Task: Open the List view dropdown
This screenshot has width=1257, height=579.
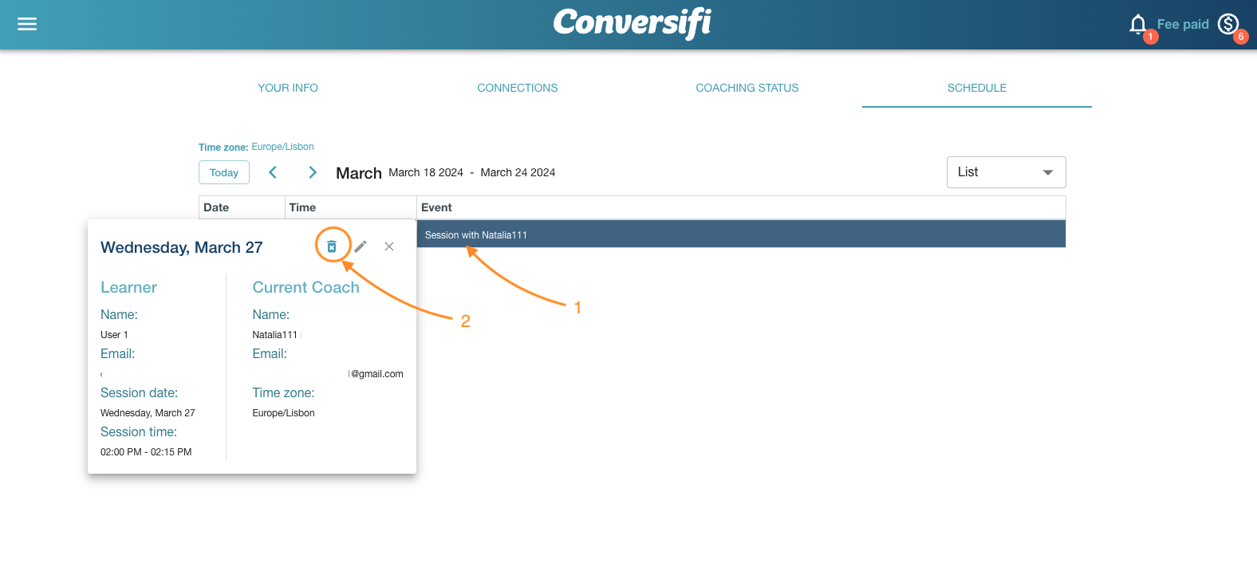Action: coord(1006,172)
